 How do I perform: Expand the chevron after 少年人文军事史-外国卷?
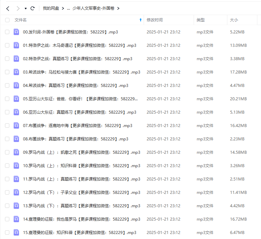(x=118, y=8)
